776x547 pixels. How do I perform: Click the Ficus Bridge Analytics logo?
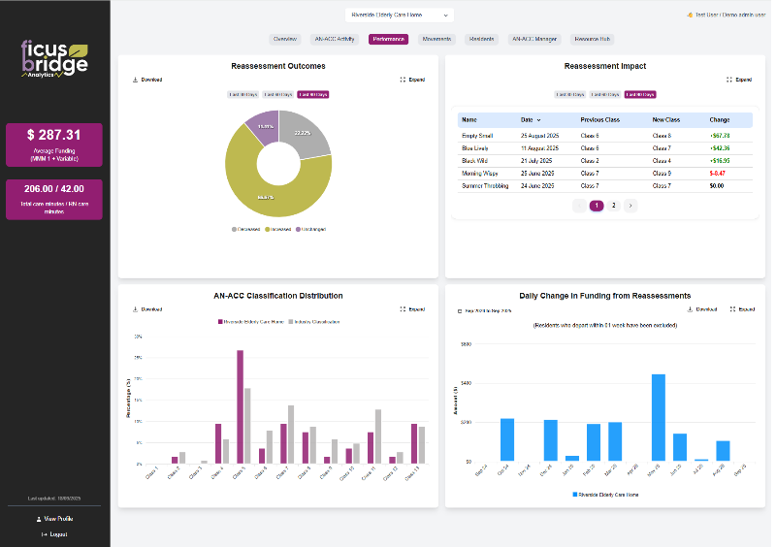[x=55, y=59]
